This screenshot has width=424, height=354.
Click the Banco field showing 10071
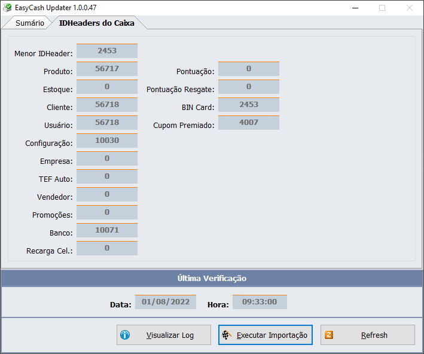coord(107,230)
